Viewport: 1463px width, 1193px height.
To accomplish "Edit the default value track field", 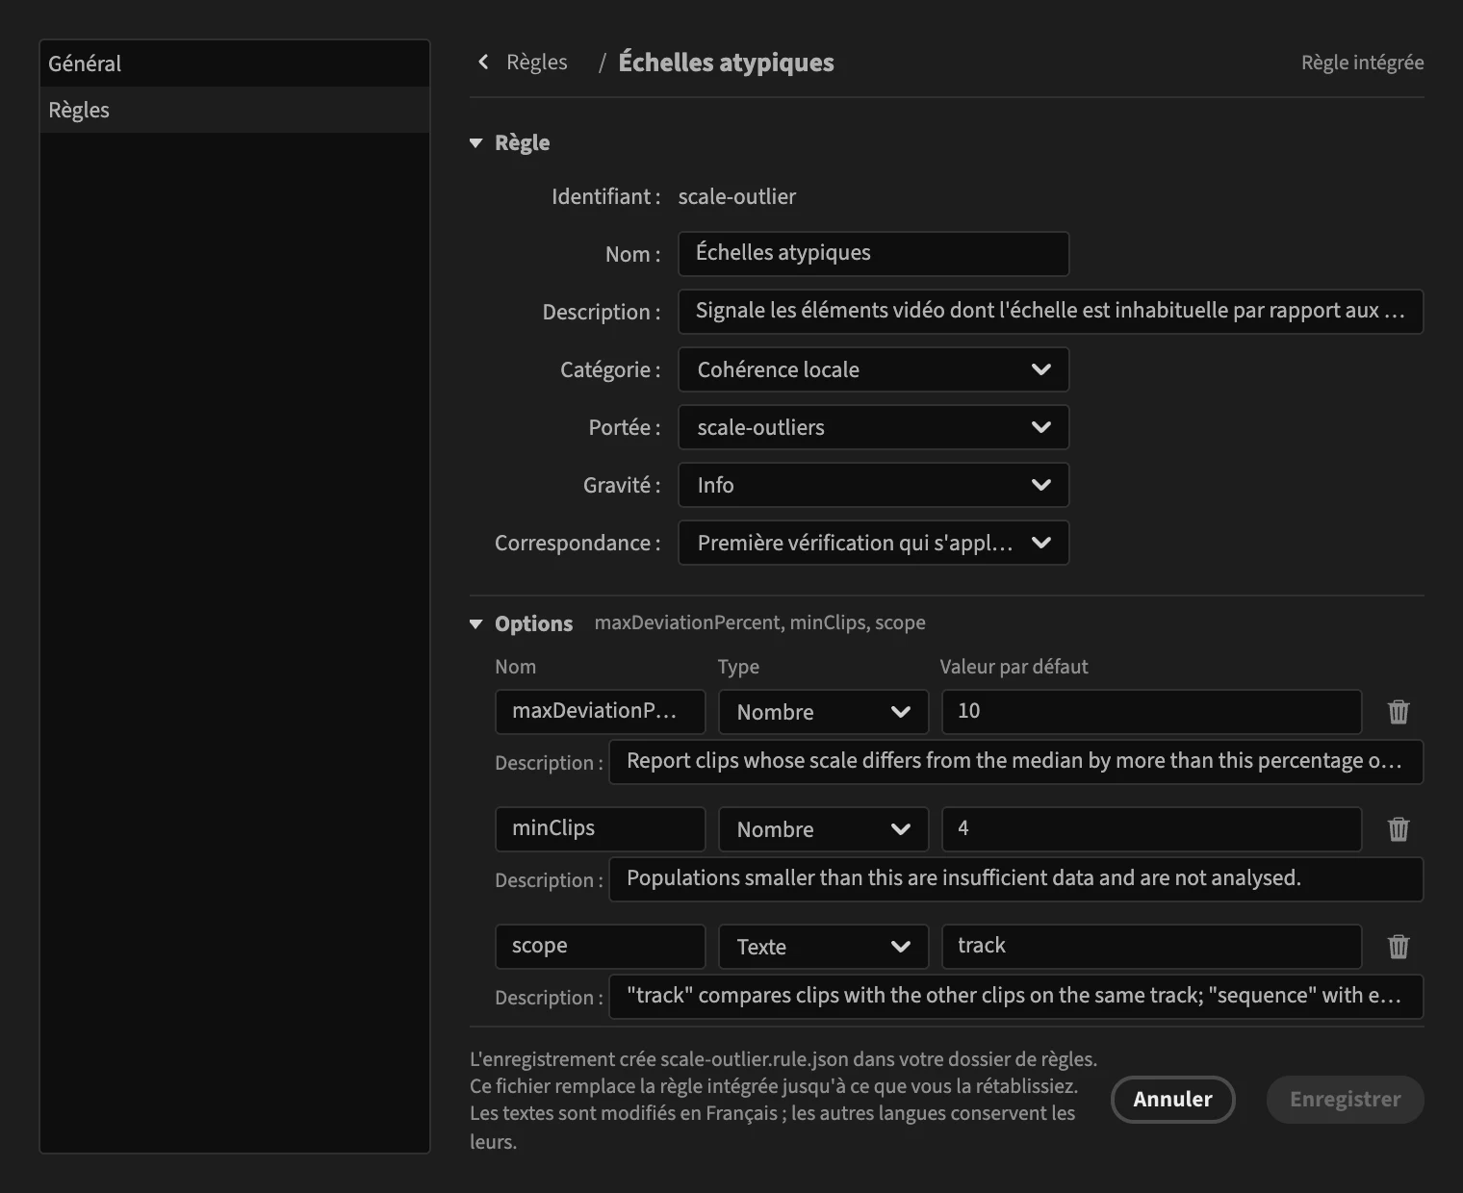I will point(1151,947).
